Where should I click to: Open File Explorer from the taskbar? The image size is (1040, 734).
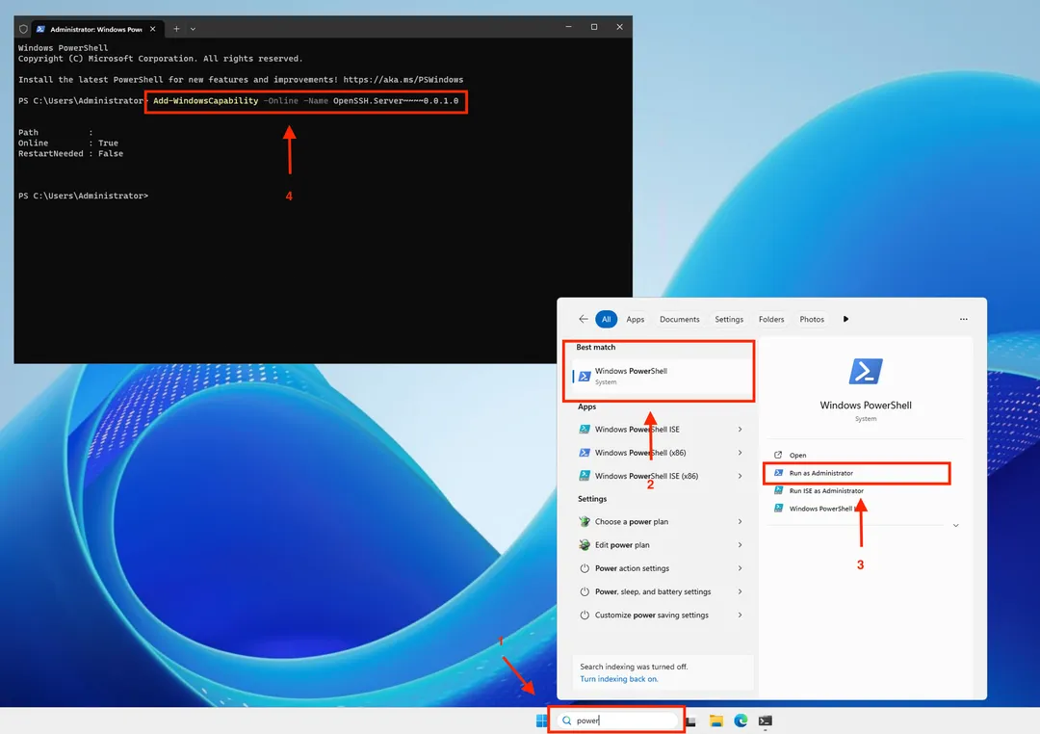pos(715,721)
